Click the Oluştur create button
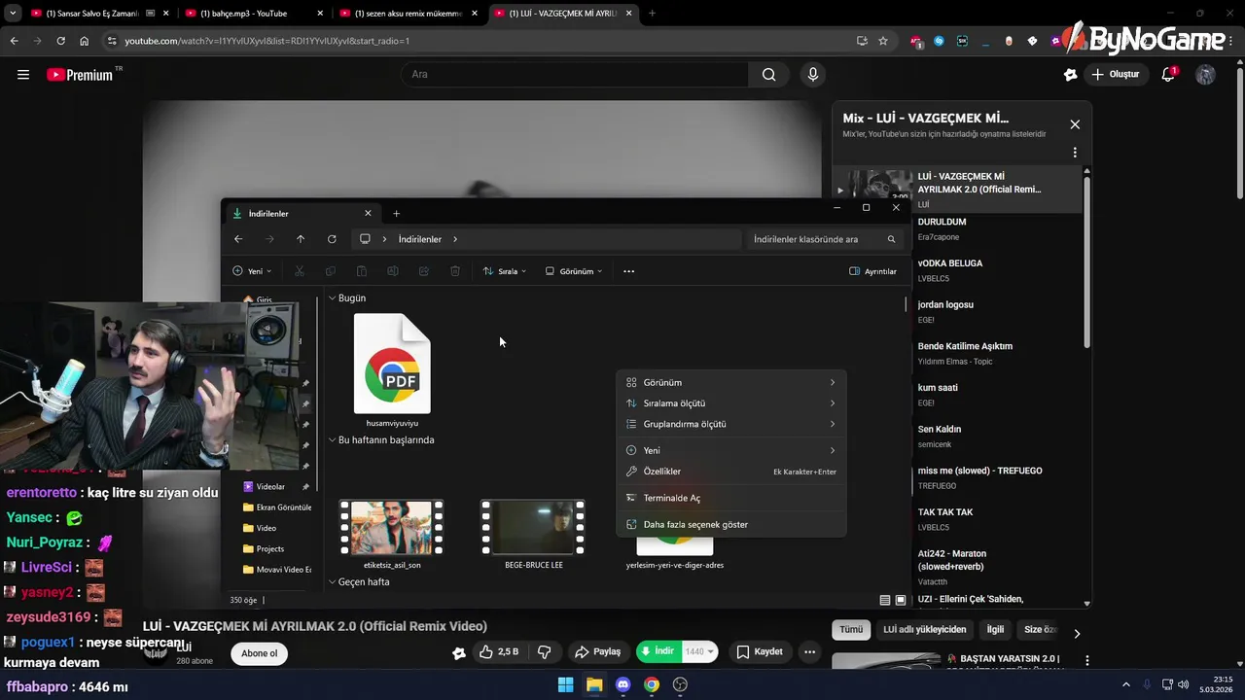 [1115, 74]
